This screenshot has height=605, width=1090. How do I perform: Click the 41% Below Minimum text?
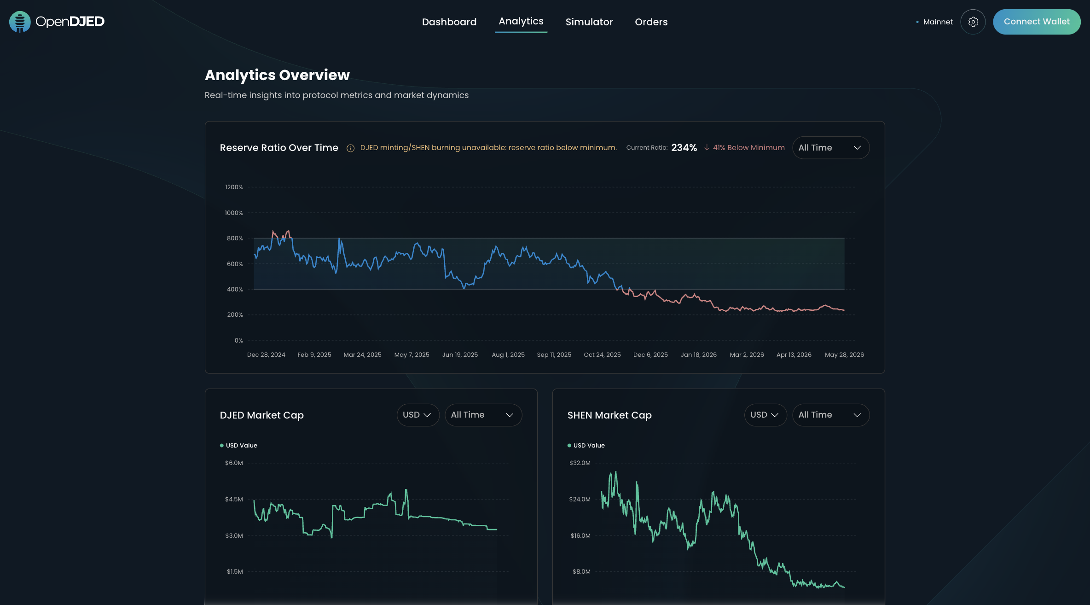pyautogui.click(x=748, y=147)
